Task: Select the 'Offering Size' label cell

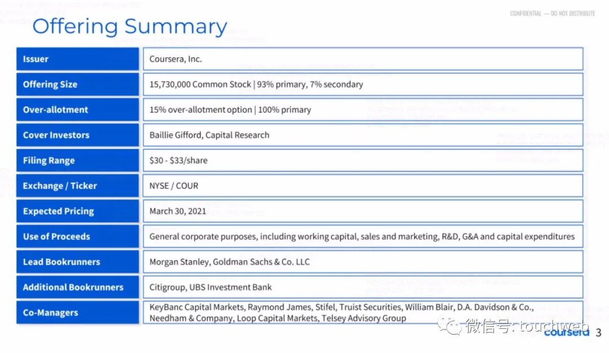Action: [x=78, y=84]
